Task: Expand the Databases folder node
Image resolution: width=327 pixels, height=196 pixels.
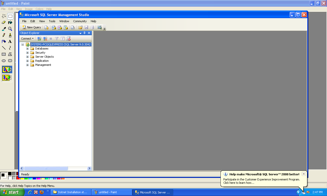Action: pyautogui.click(x=27, y=48)
